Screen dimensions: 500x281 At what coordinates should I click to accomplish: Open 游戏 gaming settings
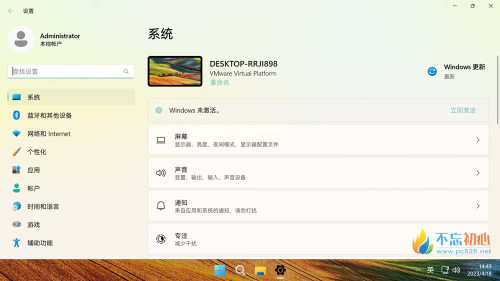point(33,225)
